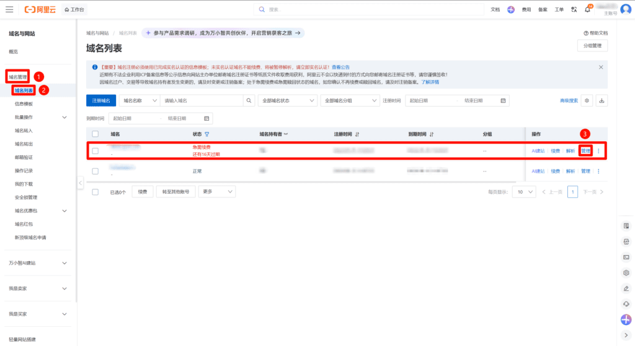Open the 全部域名状态 dropdown
The image size is (635, 346).
click(x=288, y=101)
